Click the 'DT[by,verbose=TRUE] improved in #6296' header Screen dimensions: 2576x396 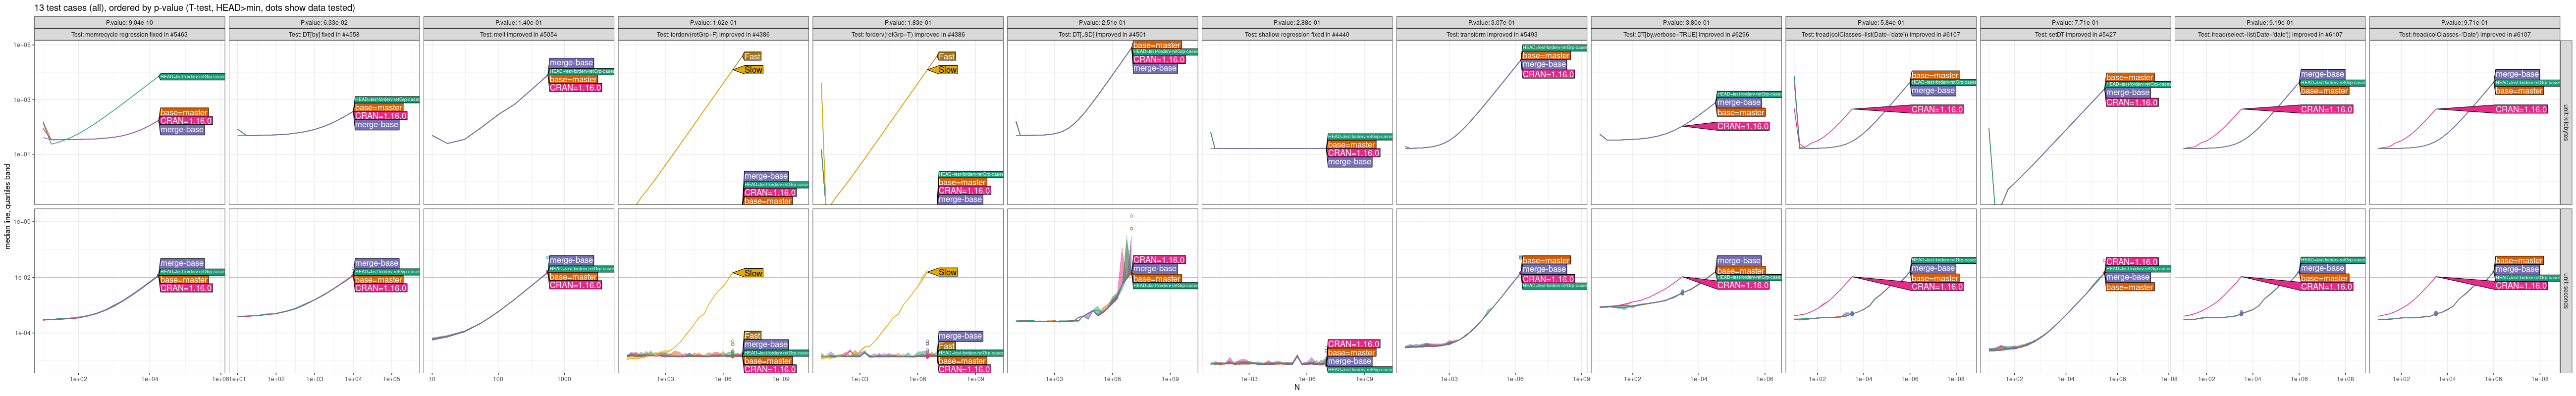[x=1686, y=34]
